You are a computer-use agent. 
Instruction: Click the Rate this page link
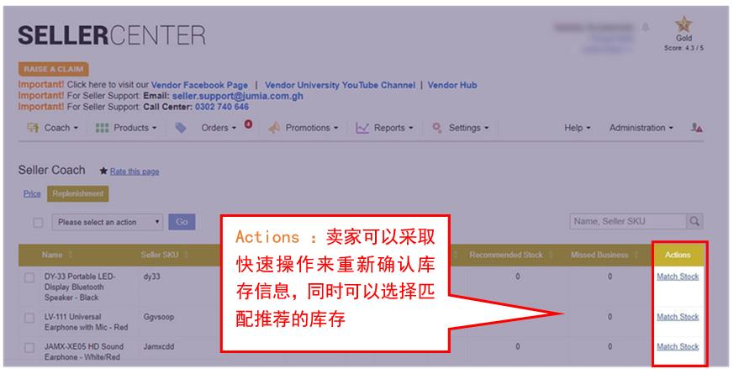tap(135, 171)
